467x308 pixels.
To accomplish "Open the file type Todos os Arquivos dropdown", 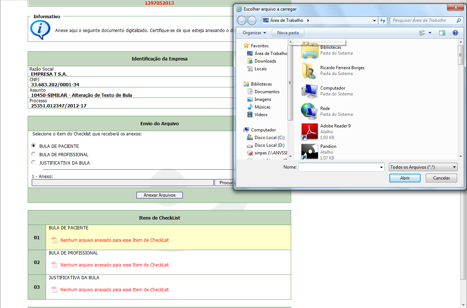I will pyautogui.click(x=423, y=167).
